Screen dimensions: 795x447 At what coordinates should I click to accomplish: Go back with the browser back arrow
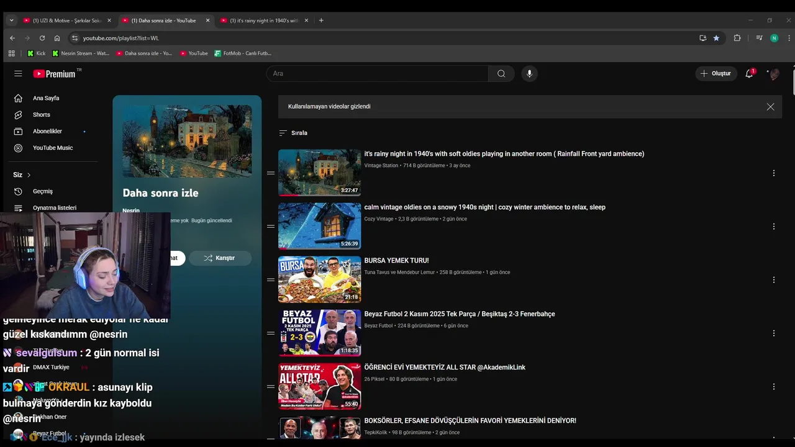click(12, 38)
